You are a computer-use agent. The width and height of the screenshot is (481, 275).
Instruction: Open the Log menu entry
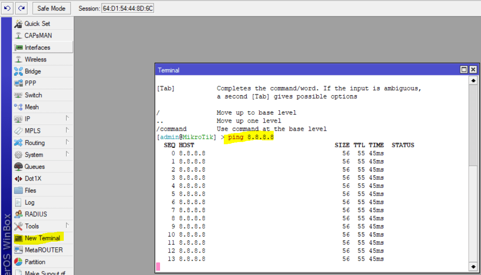coord(29,202)
